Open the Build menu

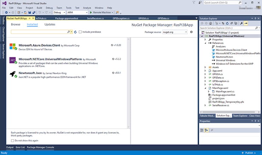[39, 8]
